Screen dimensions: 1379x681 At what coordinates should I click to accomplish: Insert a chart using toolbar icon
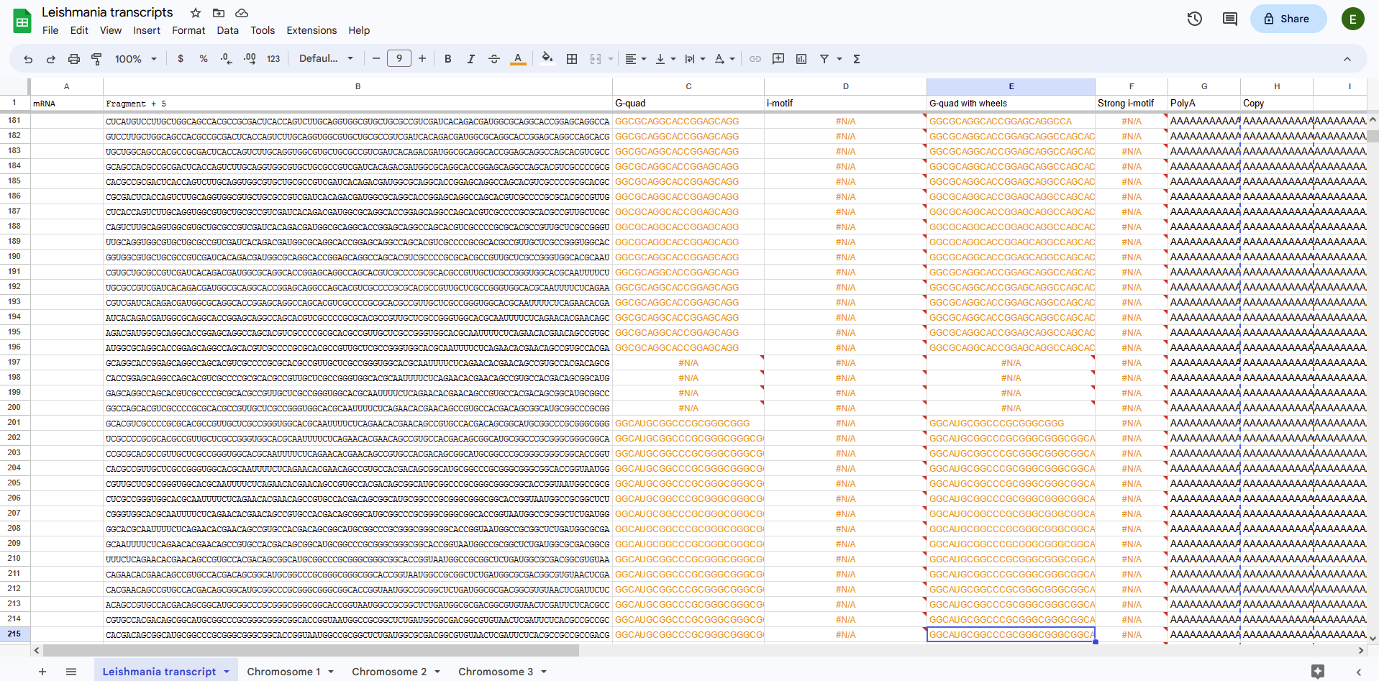[x=801, y=59]
